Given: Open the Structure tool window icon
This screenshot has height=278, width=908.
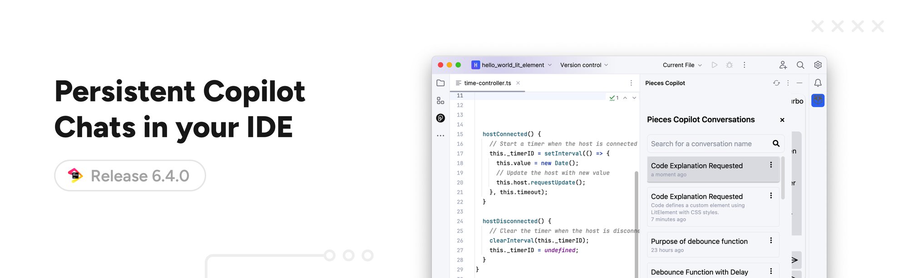Looking at the screenshot, I should coord(440,101).
